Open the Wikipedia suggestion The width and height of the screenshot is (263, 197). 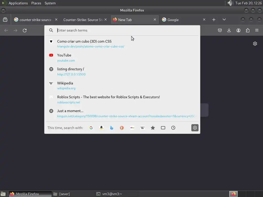(x=122, y=85)
